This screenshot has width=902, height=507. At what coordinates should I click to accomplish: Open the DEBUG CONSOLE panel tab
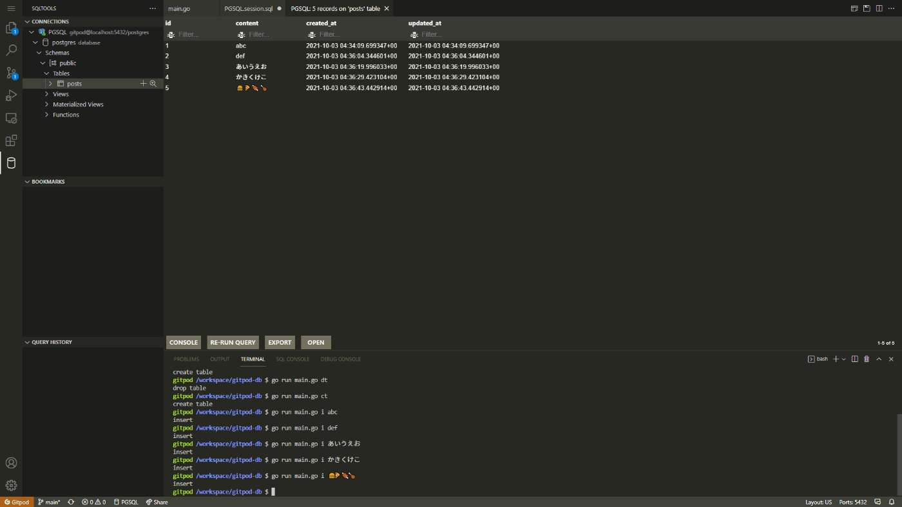[x=341, y=359]
